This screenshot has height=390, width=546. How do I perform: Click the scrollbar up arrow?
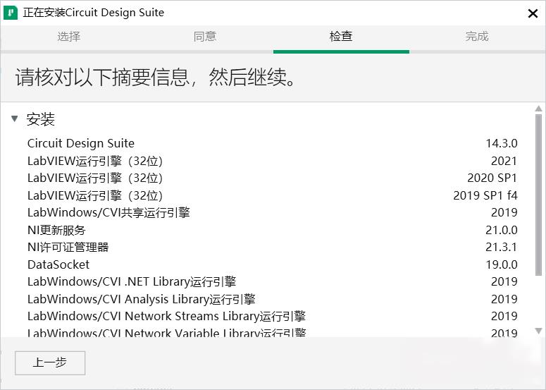pyautogui.click(x=538, y=109)
